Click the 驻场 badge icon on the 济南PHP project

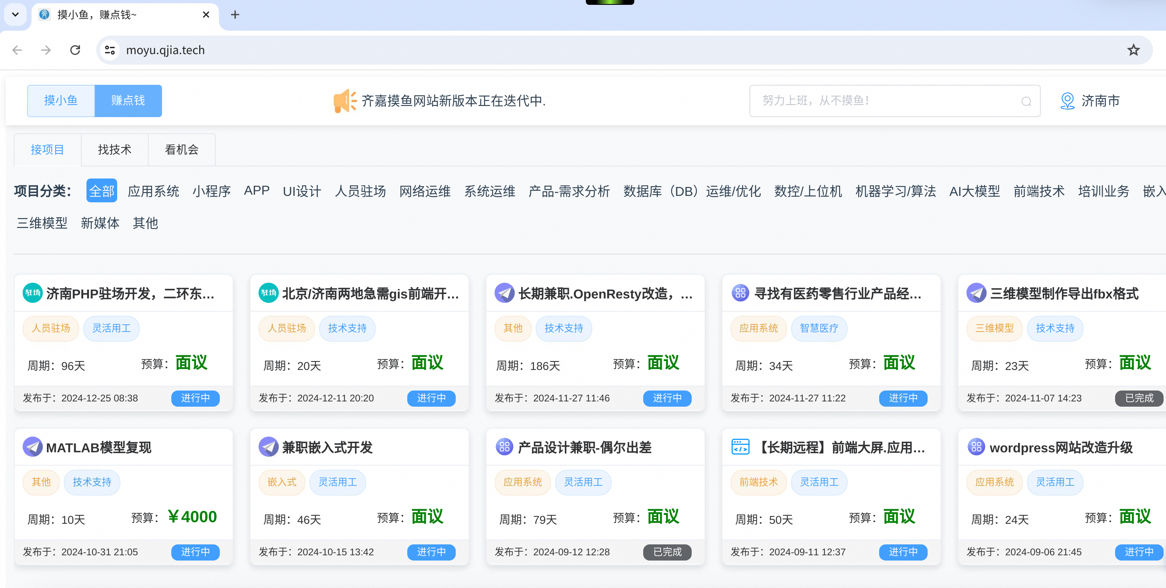pyautogui.click(x=33, y=293)
